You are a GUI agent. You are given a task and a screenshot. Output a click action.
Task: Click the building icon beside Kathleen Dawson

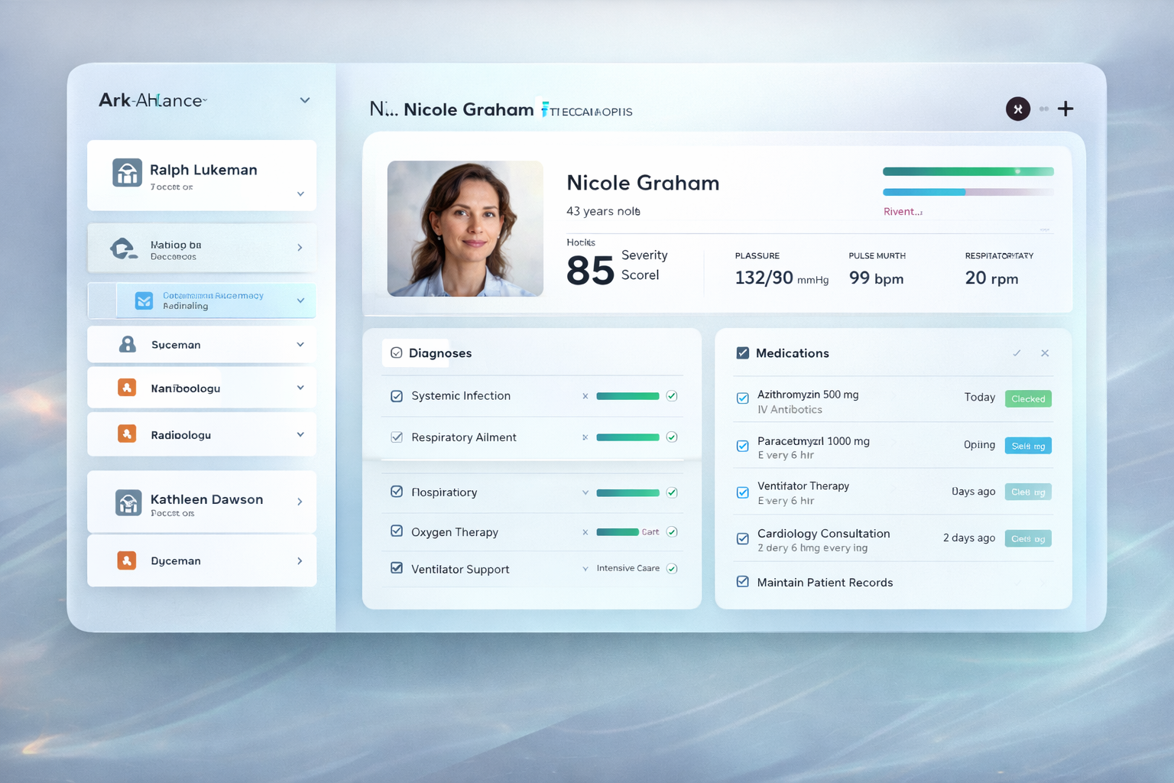pyautogui.click(x=128, y=502)
